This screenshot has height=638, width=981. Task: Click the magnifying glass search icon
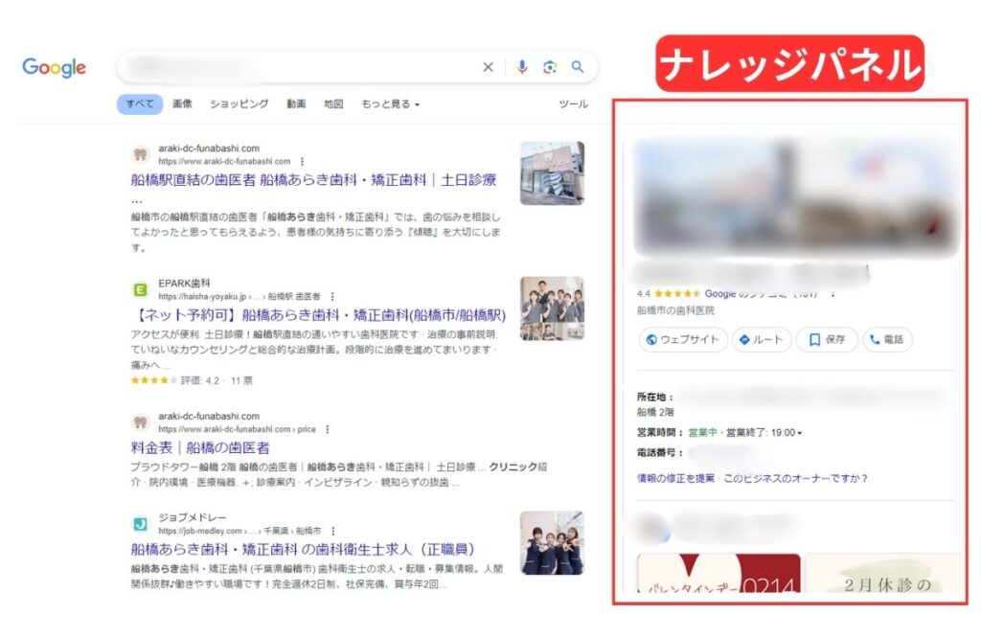(x=577, y=67)
